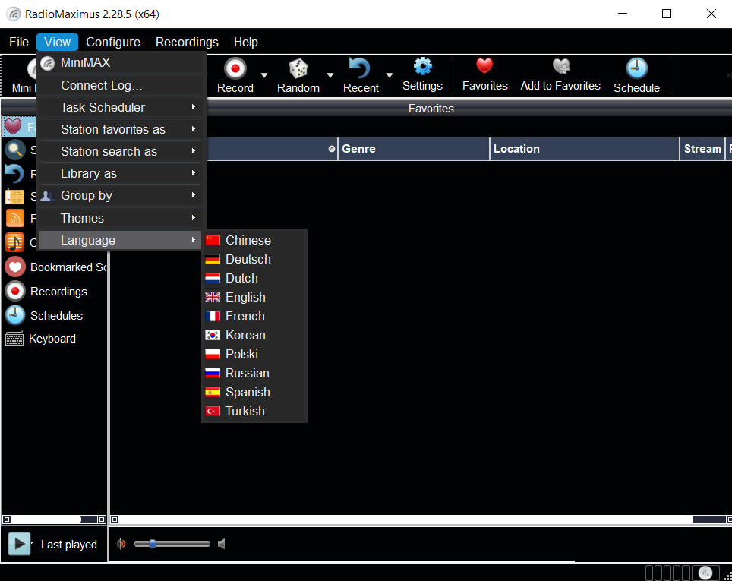Click the Record toolbar icon
Image resolution: width=732 pixels, height=581 pixels.
[x=235, y=68]
